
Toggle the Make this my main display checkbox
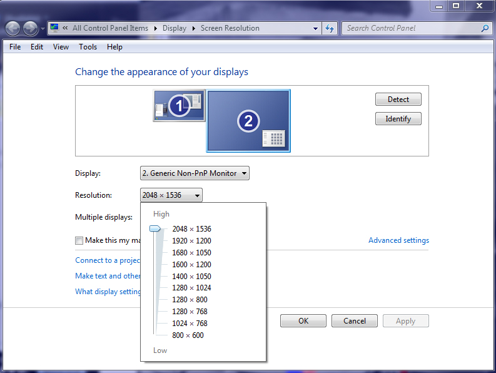(x=79, y=240)
